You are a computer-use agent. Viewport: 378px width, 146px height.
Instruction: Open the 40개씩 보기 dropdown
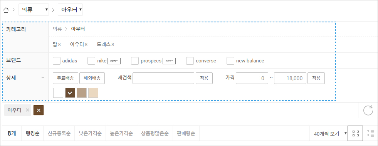pos(329,133)
